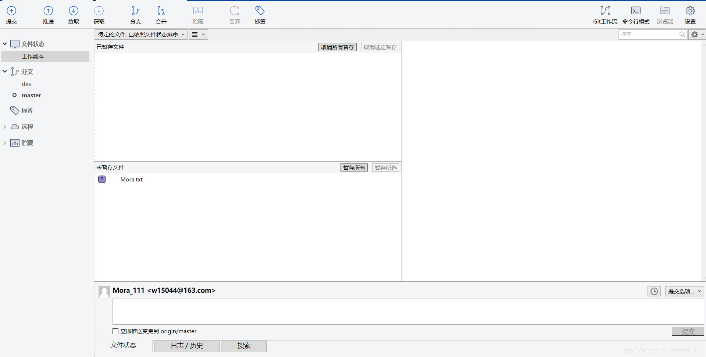
Task: Click the 贮藏 stash icon in sidebar
Action: 15,143
